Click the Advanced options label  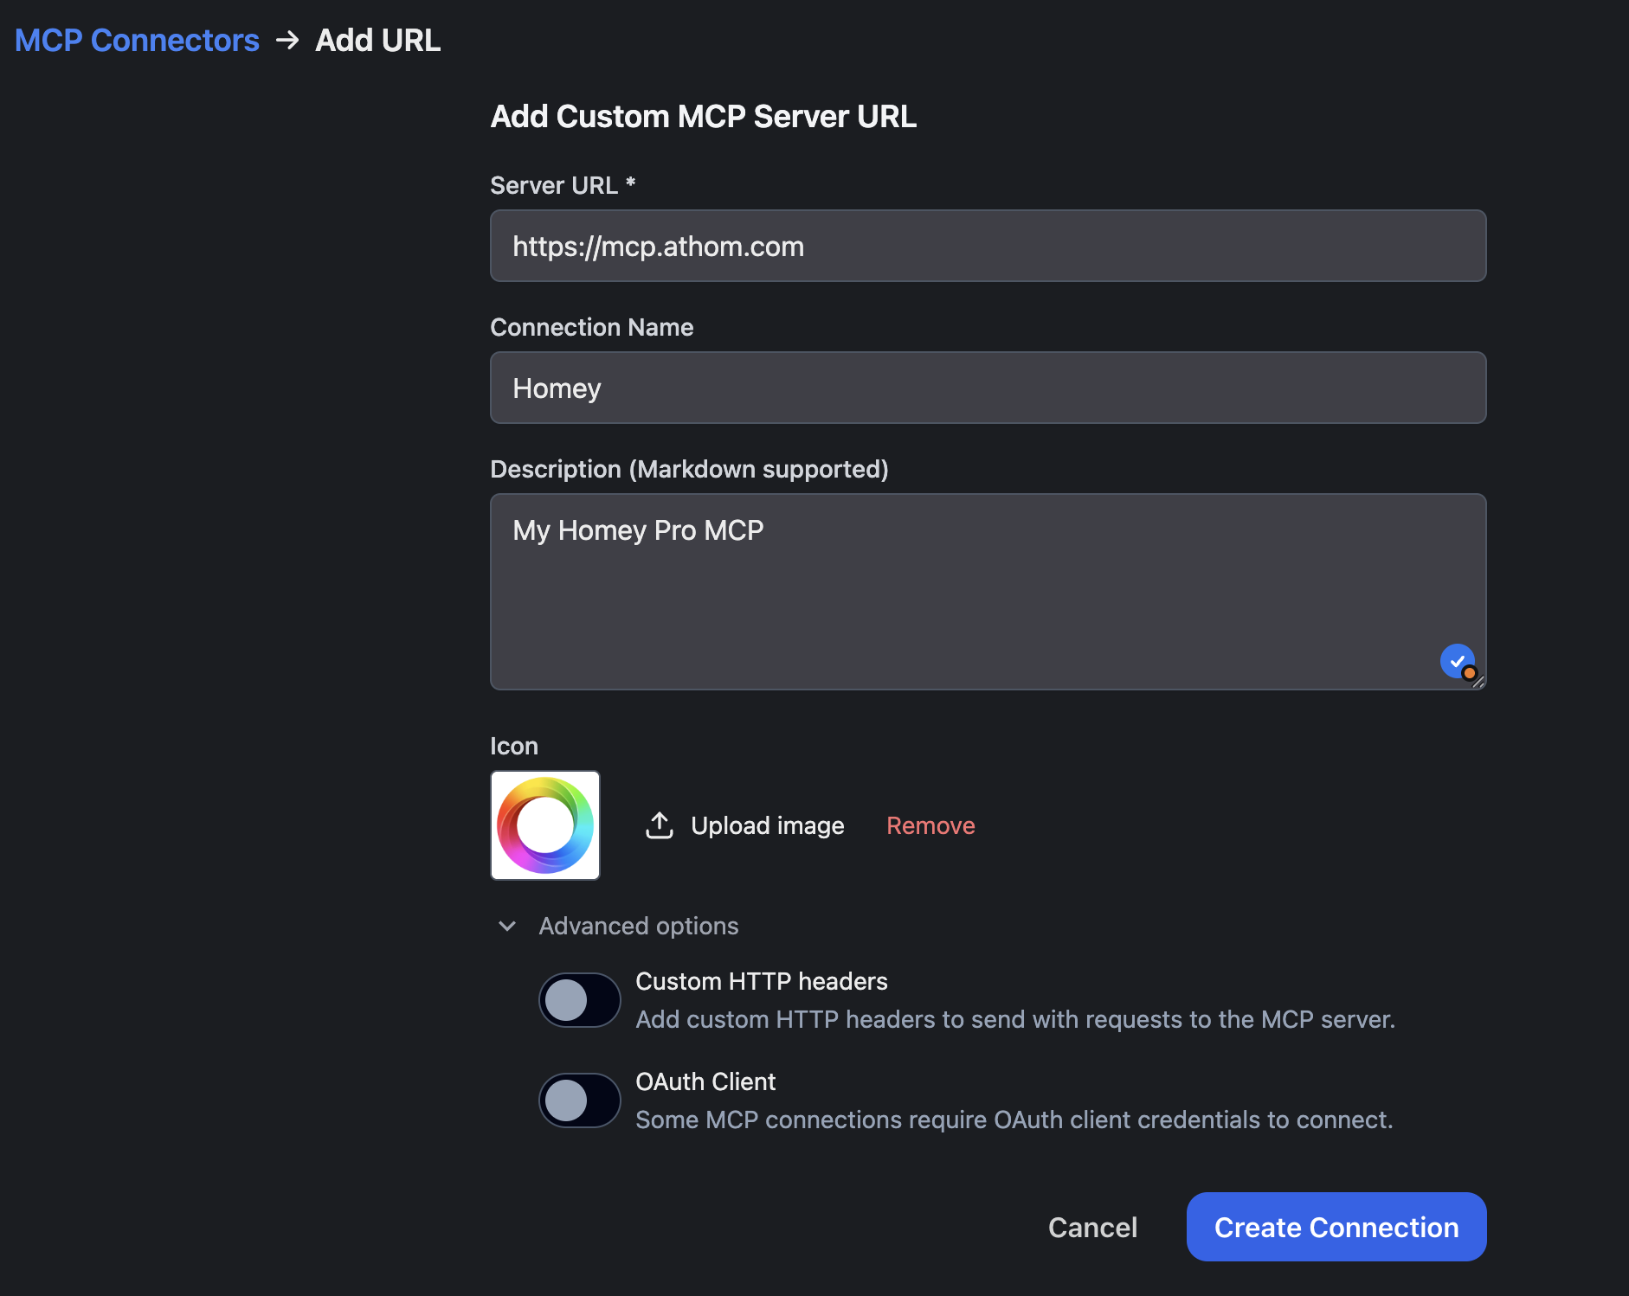(639, 927)
